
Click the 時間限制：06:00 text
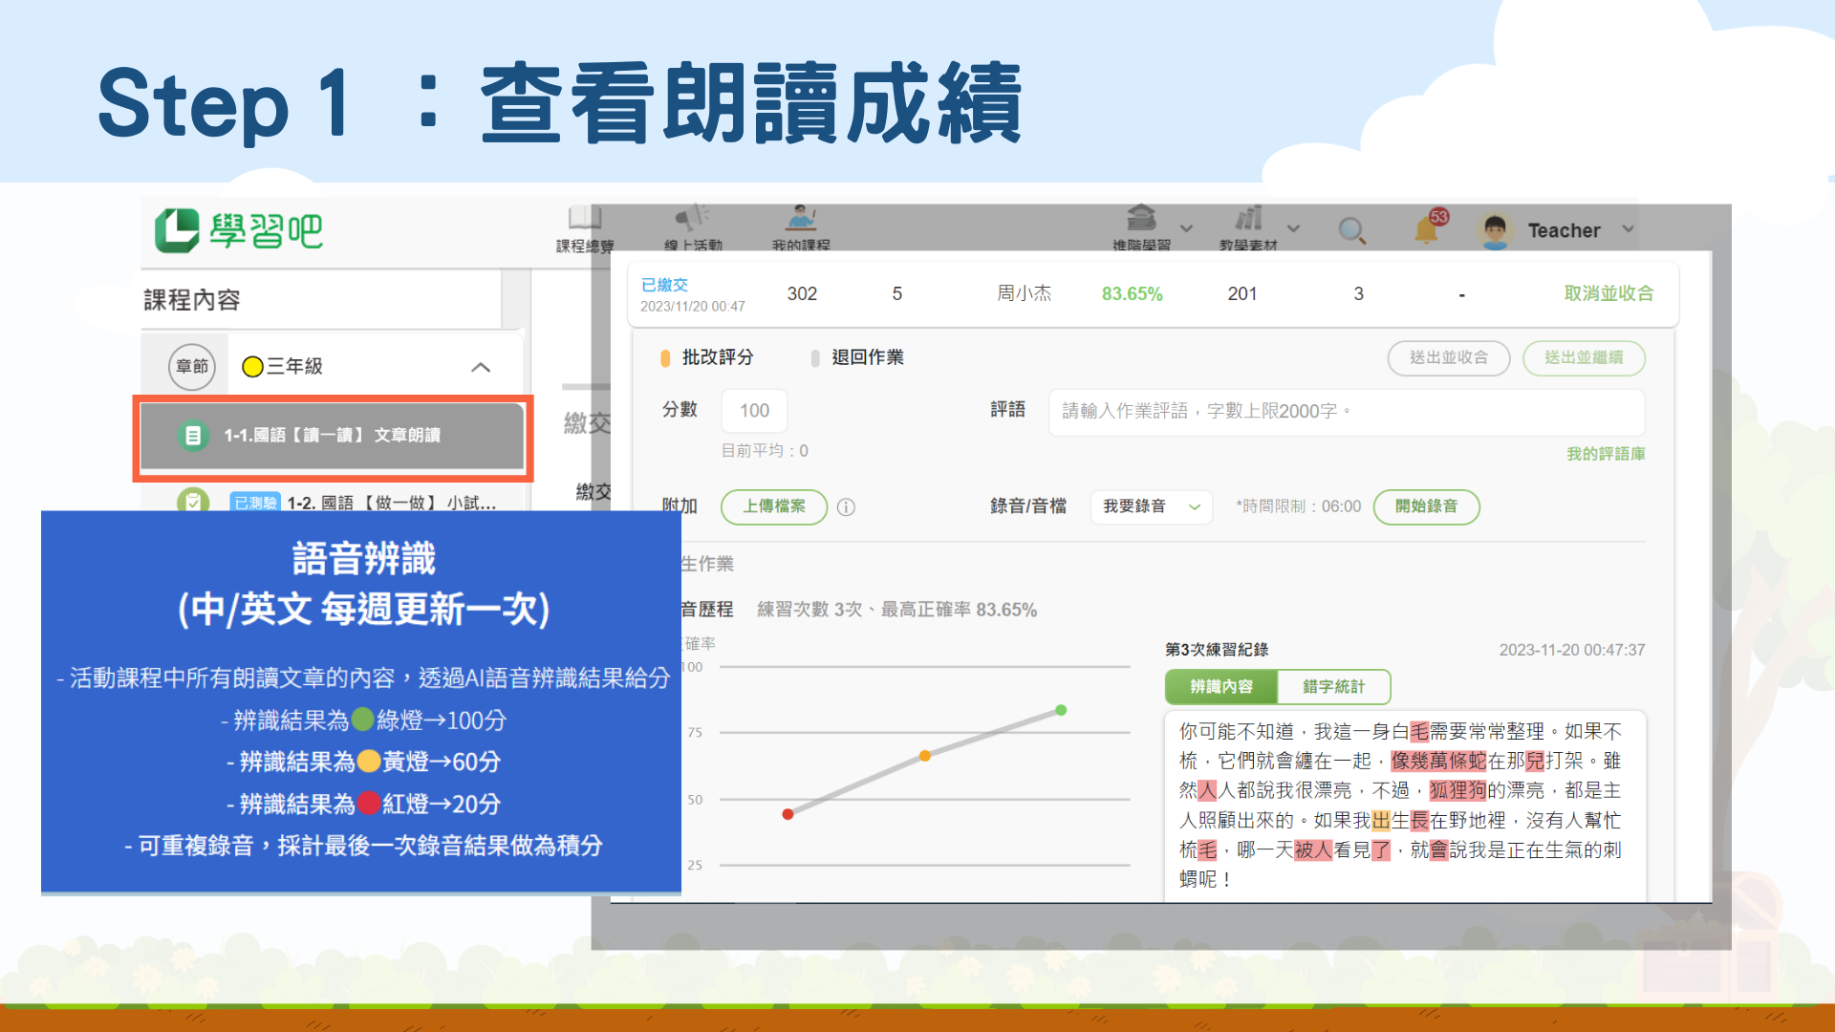tap(1298, 506)
